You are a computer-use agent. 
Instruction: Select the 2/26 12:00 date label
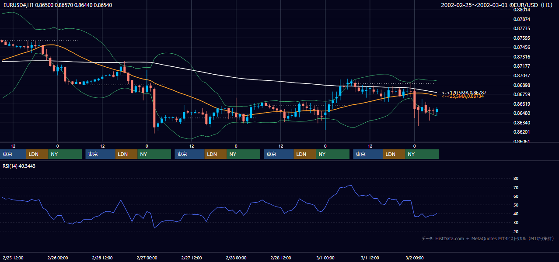[x=102, y=258]
